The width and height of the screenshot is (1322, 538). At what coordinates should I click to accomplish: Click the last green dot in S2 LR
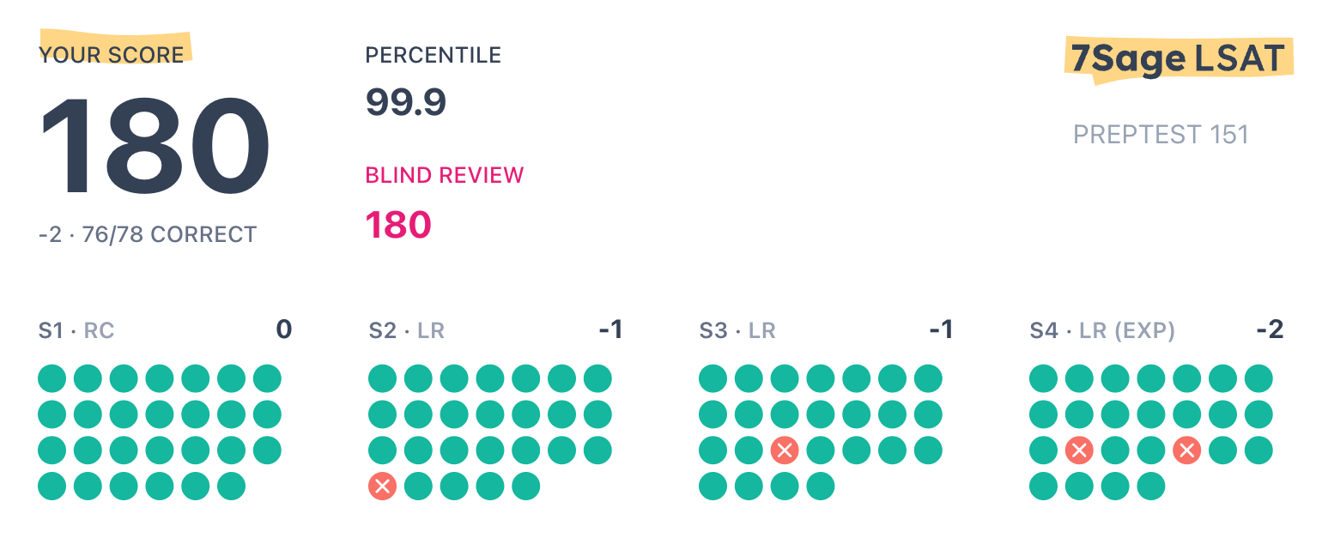pyautogui.click(x=525, y=487)
